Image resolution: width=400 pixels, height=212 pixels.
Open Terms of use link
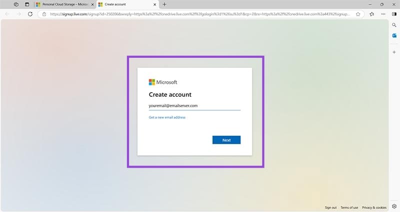tap(349, 208)
